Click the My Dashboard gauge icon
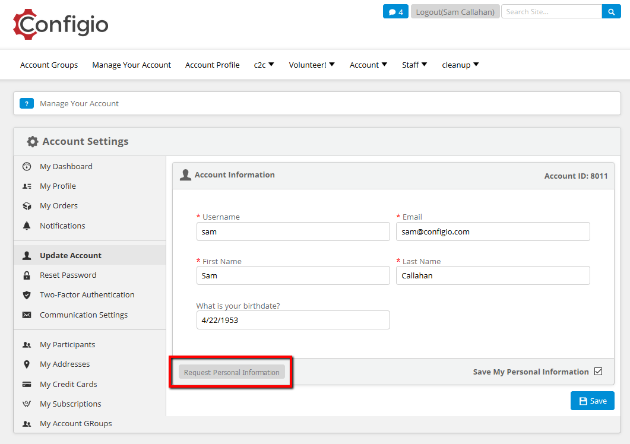The height and width of the screenshot is (444, 630). [x=27, y=166]
